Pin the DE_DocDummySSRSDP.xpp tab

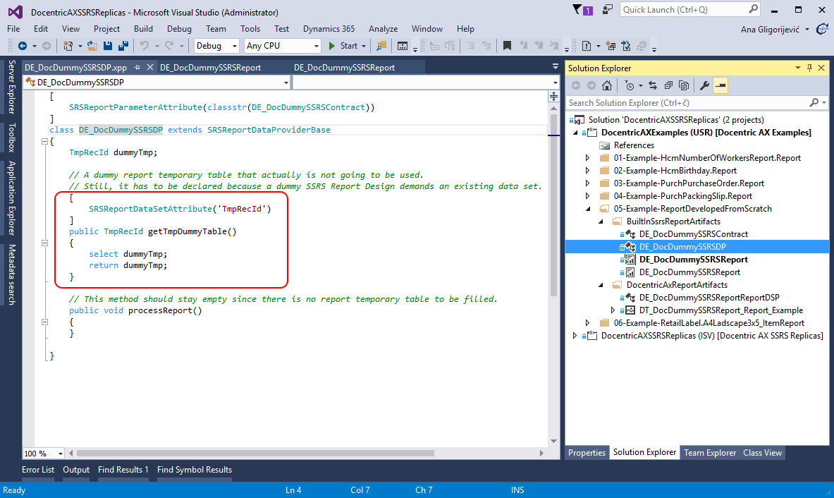[x=137, y=68]
